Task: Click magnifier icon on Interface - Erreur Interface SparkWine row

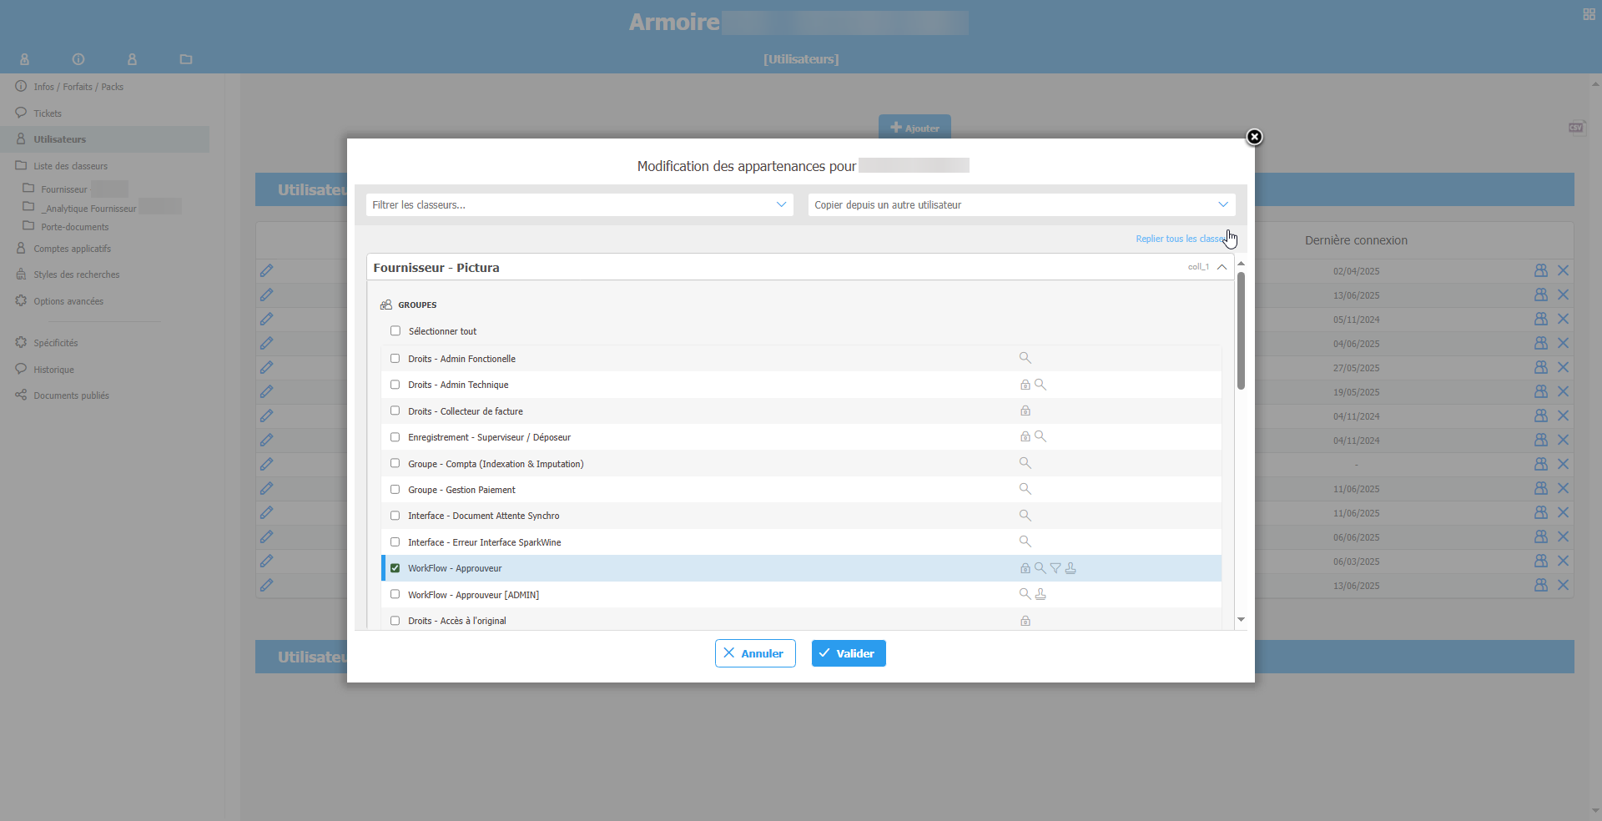Action: pos(1025,542)
